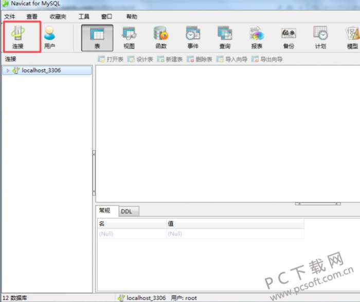Open the 用户 (User) toolbar icon
360x302 pixels.
point(49,37)
